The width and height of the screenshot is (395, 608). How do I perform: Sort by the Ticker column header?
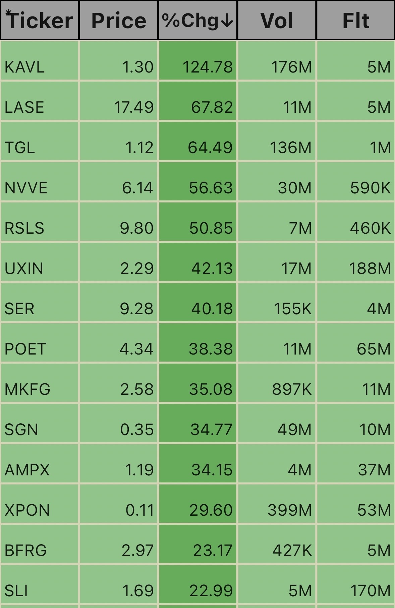click(x=40, y=20)
